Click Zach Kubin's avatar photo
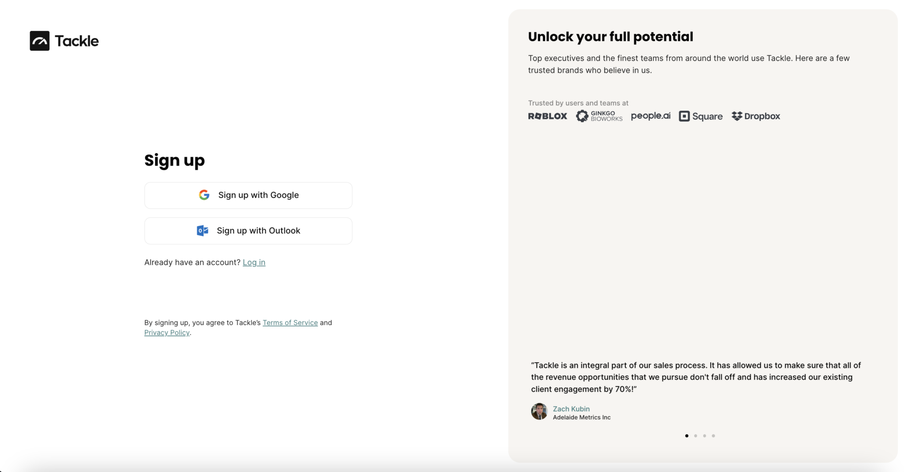 pyautogui.click(x=539, y=412)
